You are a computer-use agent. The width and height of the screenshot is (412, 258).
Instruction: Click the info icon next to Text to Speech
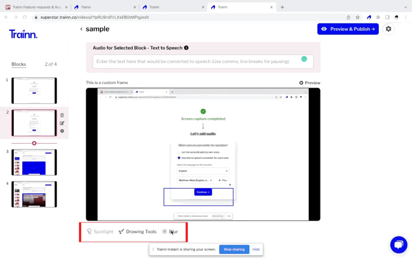(186, 48)
